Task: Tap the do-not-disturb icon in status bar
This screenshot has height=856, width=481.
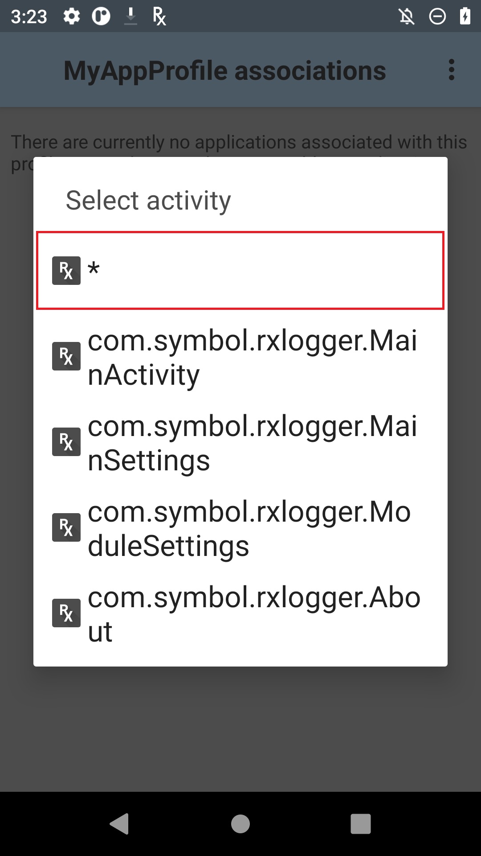Action: [x=437, y=17]
